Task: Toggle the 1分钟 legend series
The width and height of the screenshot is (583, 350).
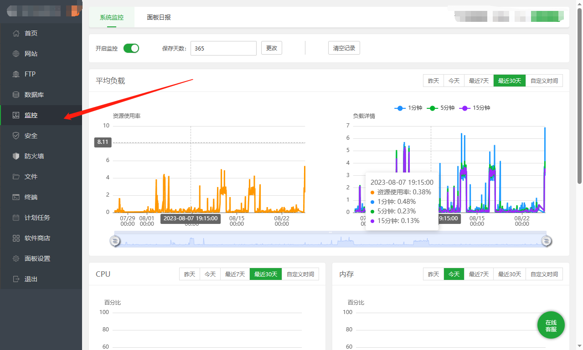Action: click(x=408, y=108)
